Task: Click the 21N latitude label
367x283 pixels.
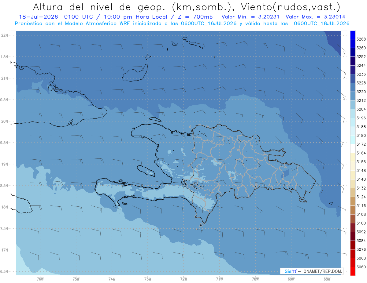Action: (5, 78)
